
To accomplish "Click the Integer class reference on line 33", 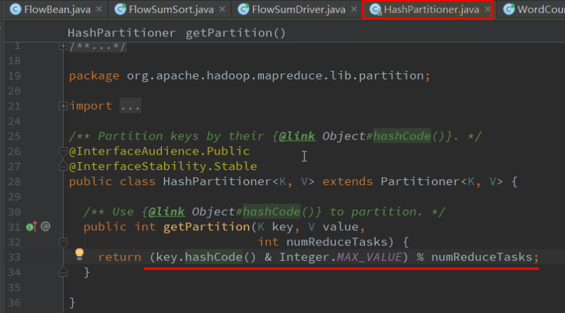I will tap(304, 257).
